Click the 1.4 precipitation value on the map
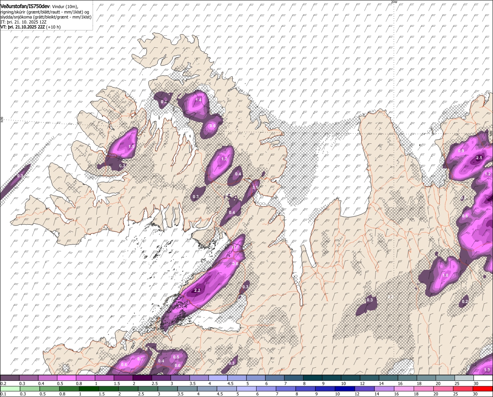 199,100
